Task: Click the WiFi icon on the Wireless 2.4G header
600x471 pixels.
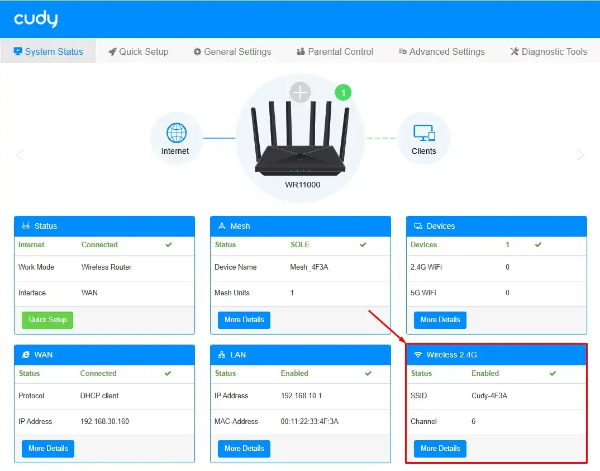Action: [418, 355]
